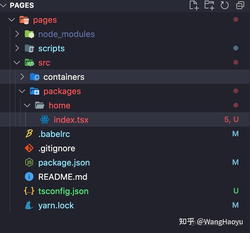Click the git icon beside .gitignore
The image size is (250, 233).
click(x=29, y=148)
